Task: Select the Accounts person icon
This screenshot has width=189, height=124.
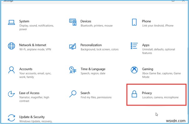Action: (12, 70)
